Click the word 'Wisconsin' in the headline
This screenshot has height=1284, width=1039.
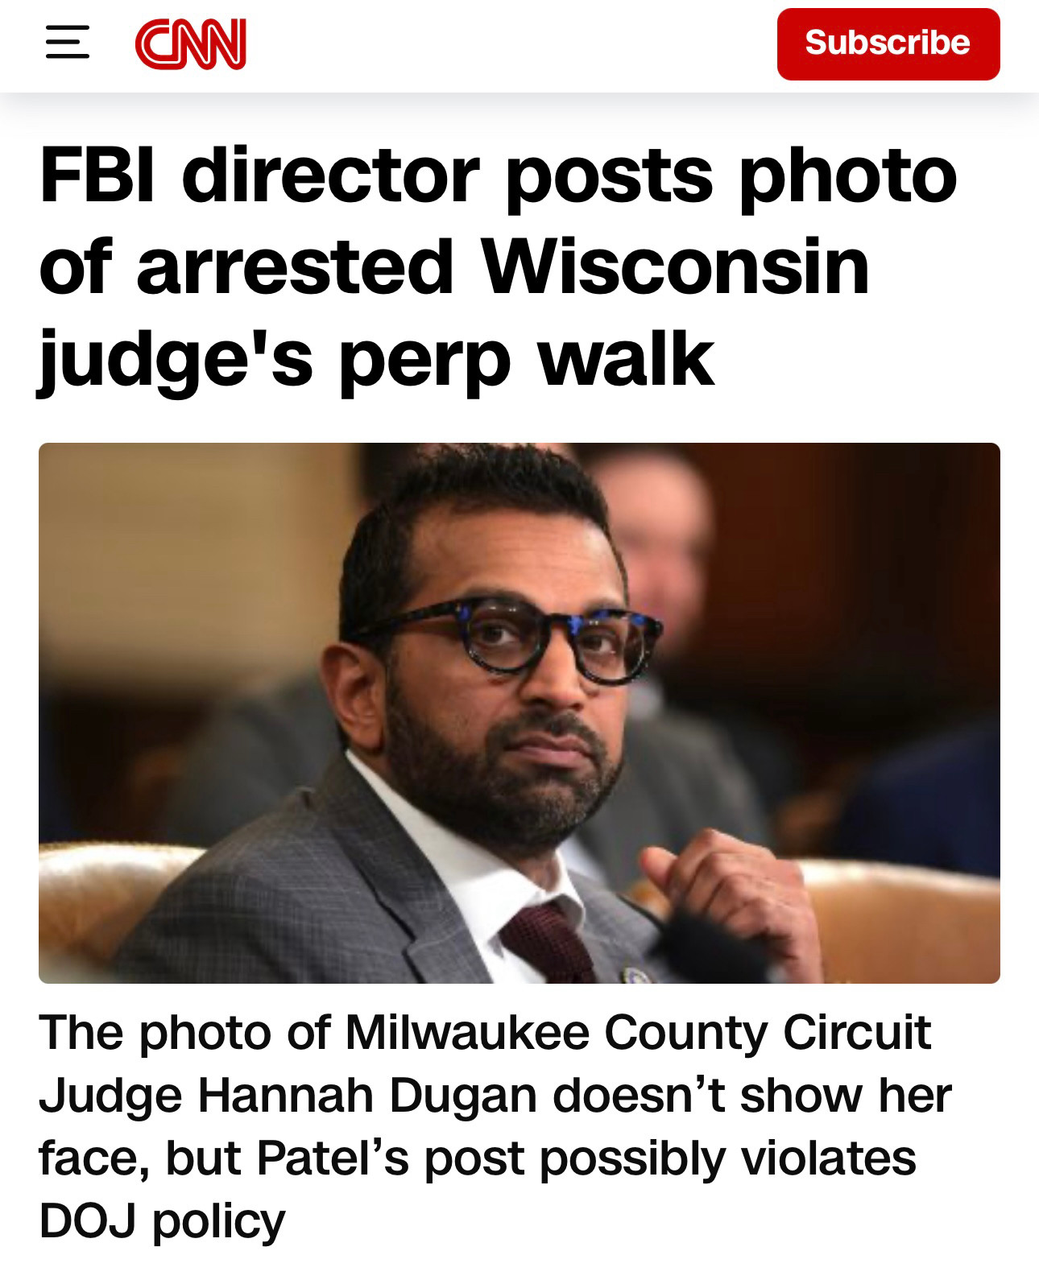[676, 265]
